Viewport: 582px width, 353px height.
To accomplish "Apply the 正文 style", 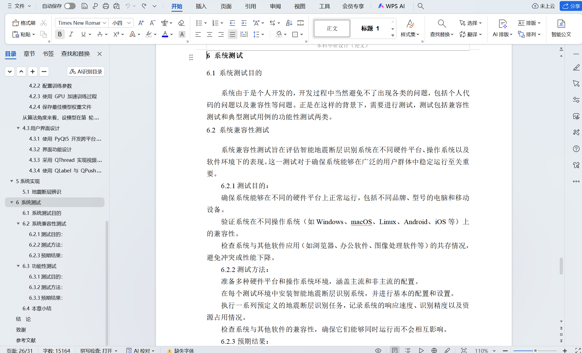I will pos(332,28).
